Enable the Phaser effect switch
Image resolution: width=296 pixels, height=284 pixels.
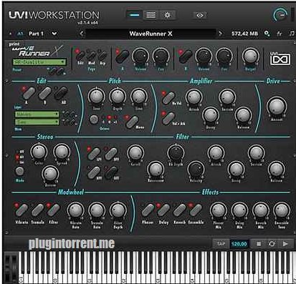[148, 210]
